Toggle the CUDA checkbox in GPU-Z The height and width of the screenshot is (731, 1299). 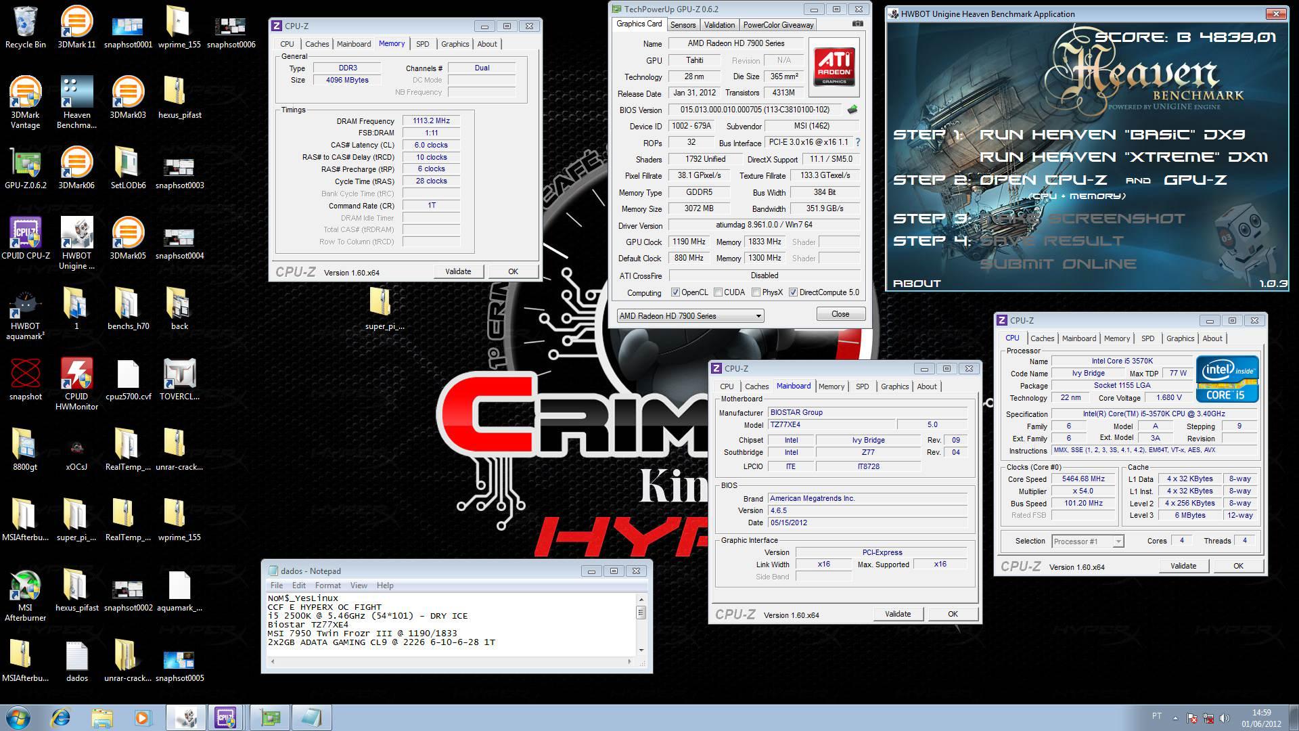pyautogui.click(x=717, y=292)
